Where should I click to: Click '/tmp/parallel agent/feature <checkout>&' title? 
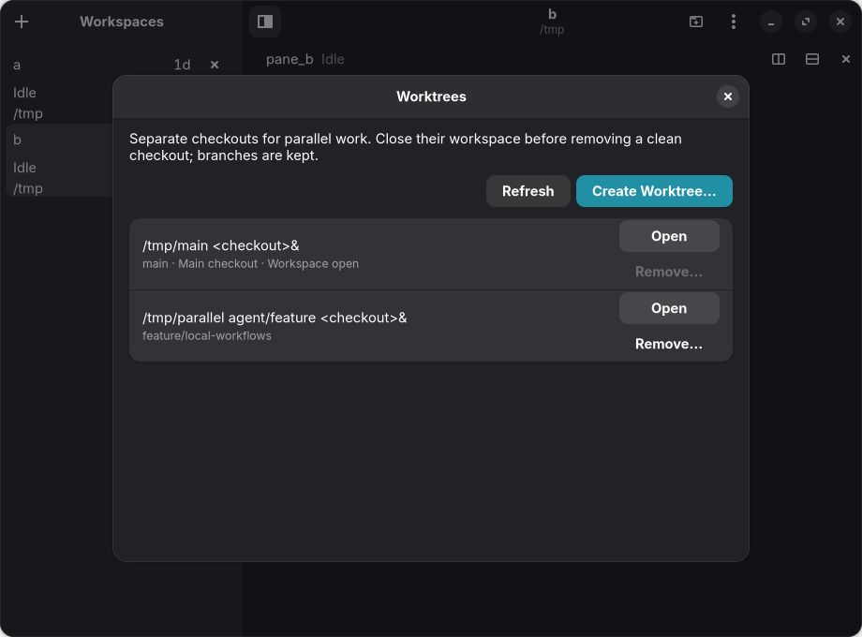[x=275, y=318]
